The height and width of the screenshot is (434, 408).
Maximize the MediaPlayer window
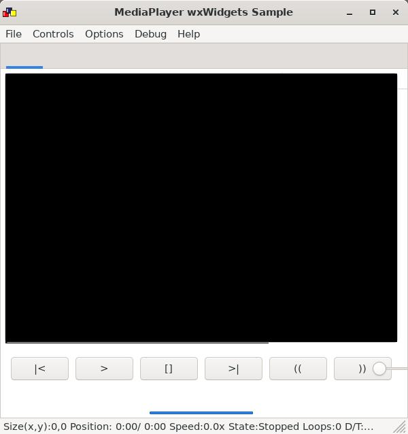click(373, 12)
